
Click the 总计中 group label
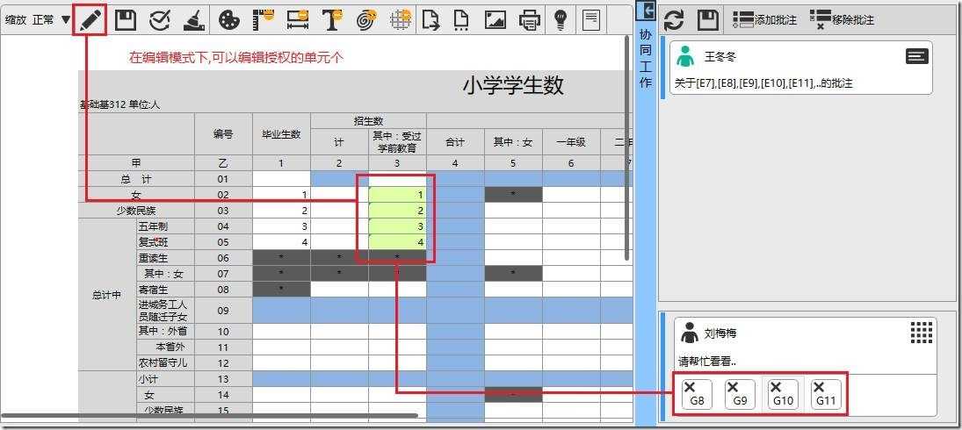point(107,295)
